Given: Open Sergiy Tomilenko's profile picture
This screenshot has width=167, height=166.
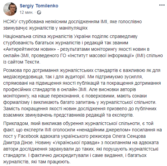Looking at the screenshot, I should pyautogui.click(x=10, y=9).
